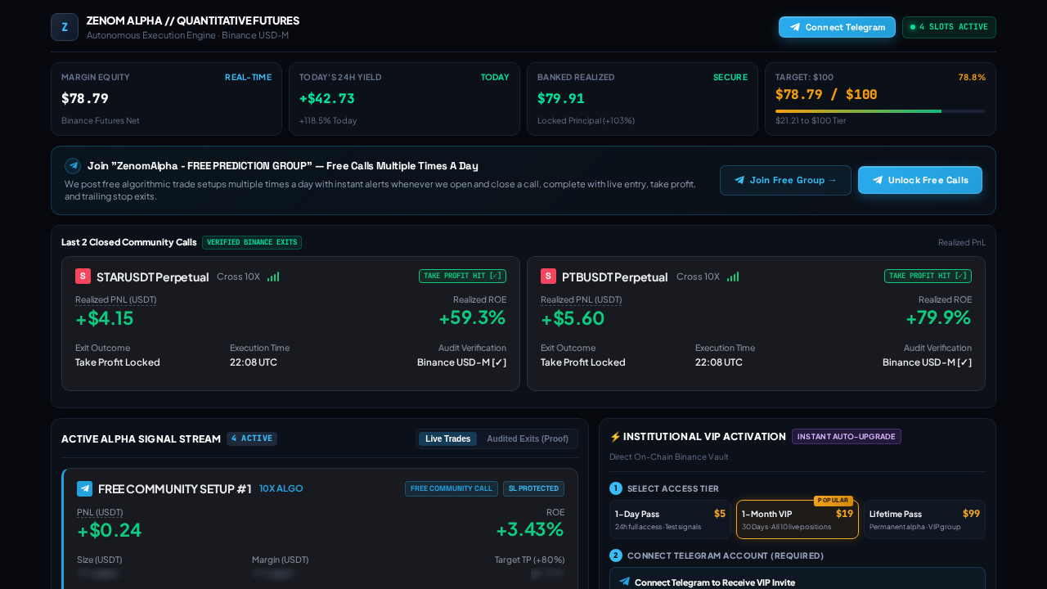Click the red S icon for PTBUSDT Perpetual

pyautogui.click(x=548, y=276)
